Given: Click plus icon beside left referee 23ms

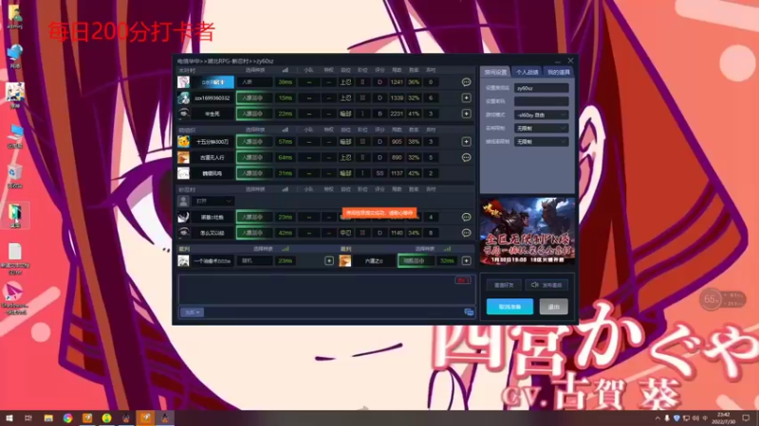Looking at the screenshot, I should pos(328,261).
